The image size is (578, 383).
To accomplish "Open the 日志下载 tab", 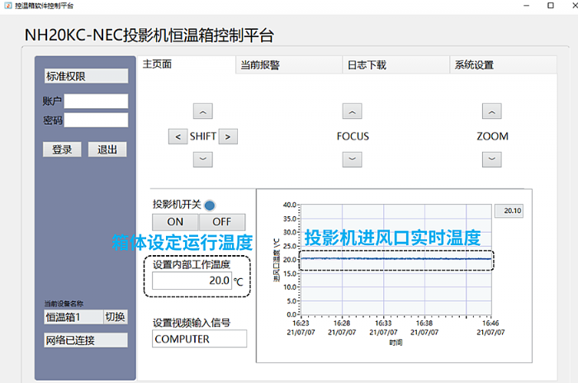I will tap(367, 65).
